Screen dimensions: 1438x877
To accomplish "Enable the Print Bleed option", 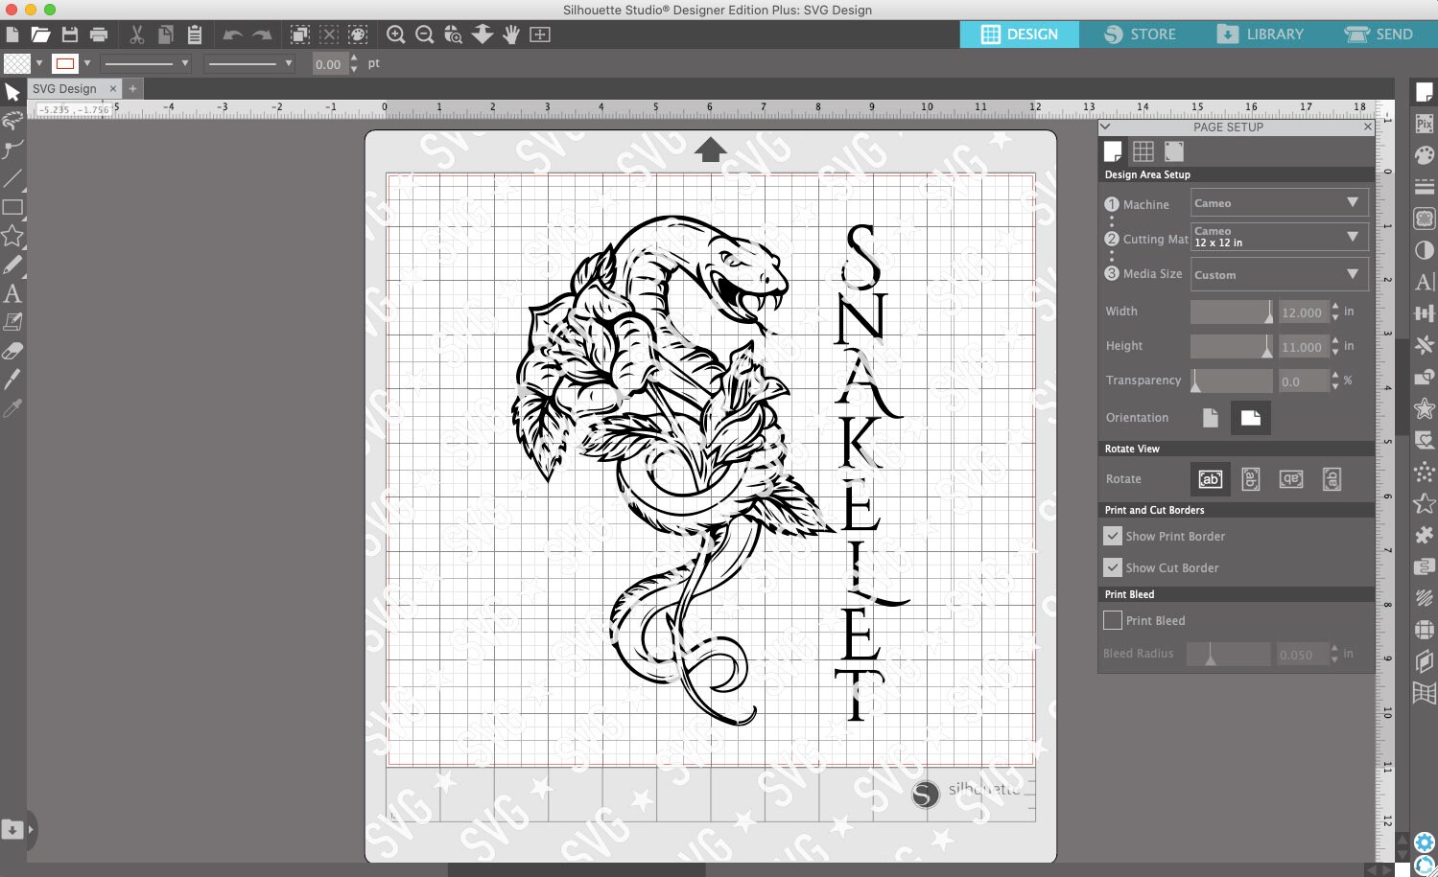I will click(1113, 620).
